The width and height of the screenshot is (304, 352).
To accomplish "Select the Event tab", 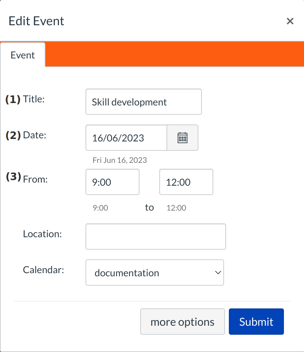I will (x=23, y=55).
